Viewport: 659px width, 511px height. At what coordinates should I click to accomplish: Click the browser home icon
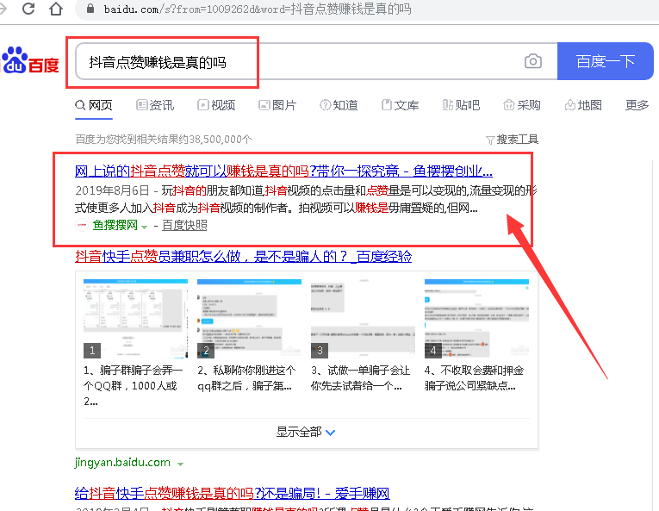[56, 9]
